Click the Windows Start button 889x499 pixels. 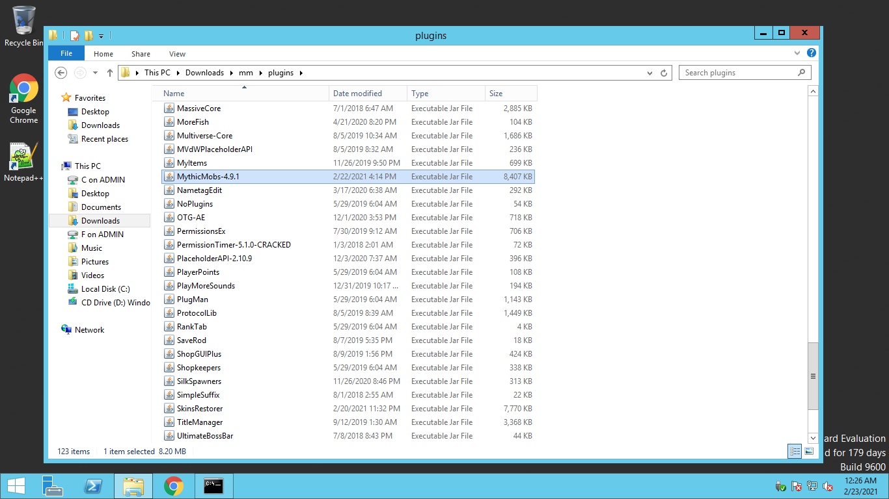click(x=16, y=486)
